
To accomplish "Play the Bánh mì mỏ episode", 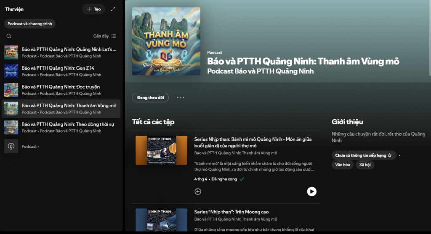I will point(311,192).
